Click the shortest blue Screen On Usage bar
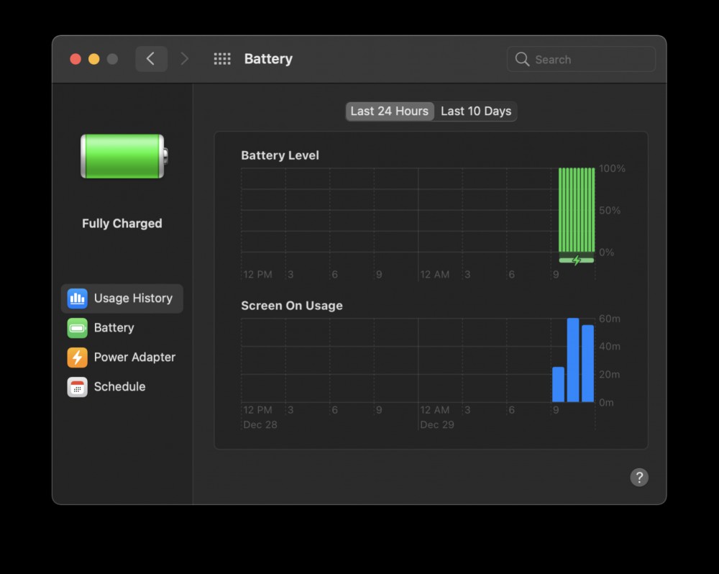Screen dimensions: 719x574 [558, 385]
